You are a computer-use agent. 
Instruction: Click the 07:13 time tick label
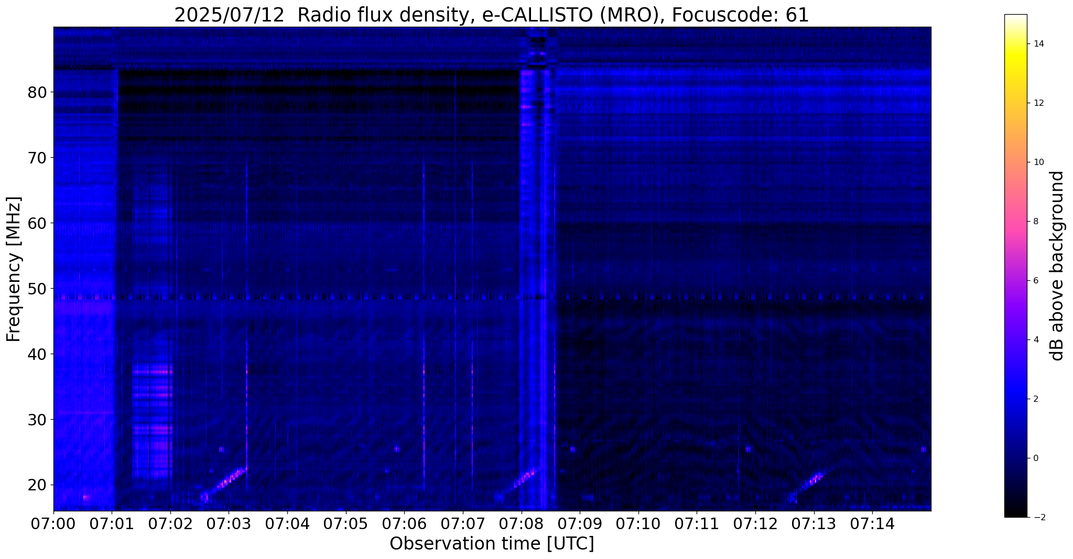814,524
